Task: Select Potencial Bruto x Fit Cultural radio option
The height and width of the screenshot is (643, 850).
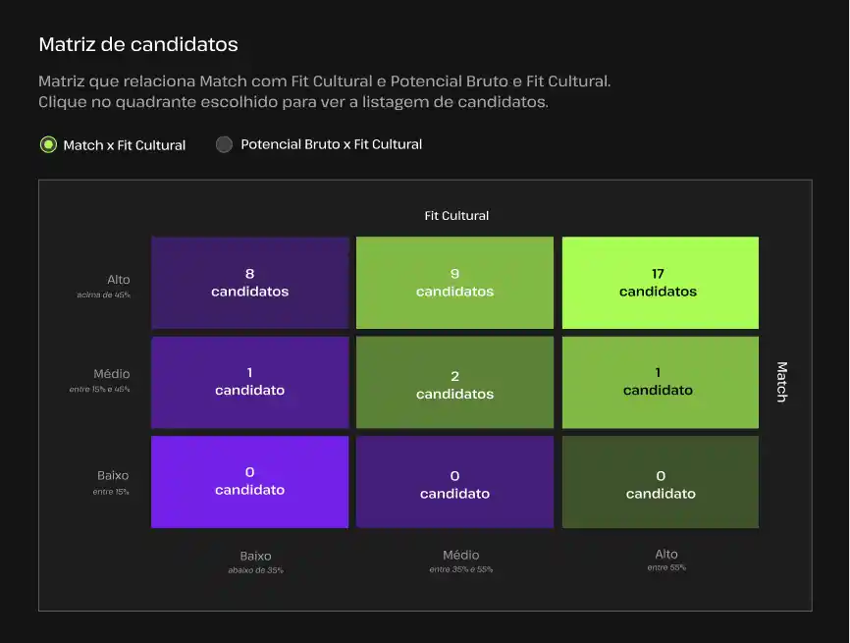Action: [x=225, y=144]
